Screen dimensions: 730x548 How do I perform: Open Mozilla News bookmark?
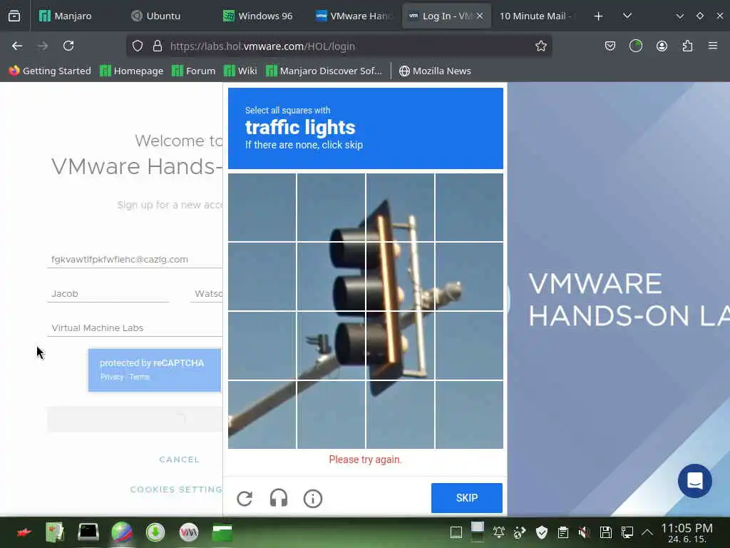(x=435, y=71)
